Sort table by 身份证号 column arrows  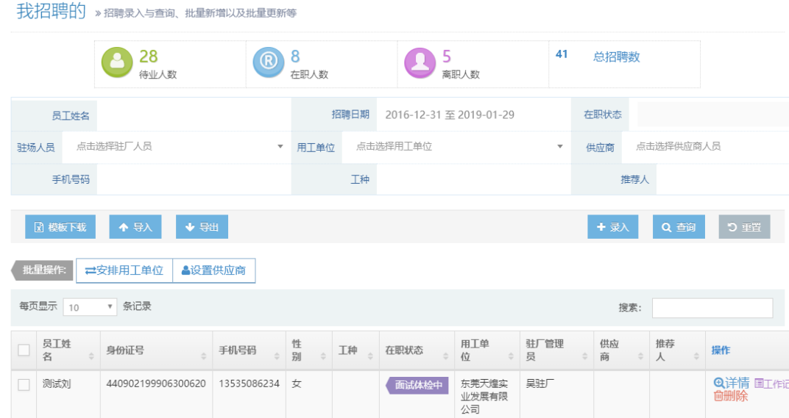204,356
